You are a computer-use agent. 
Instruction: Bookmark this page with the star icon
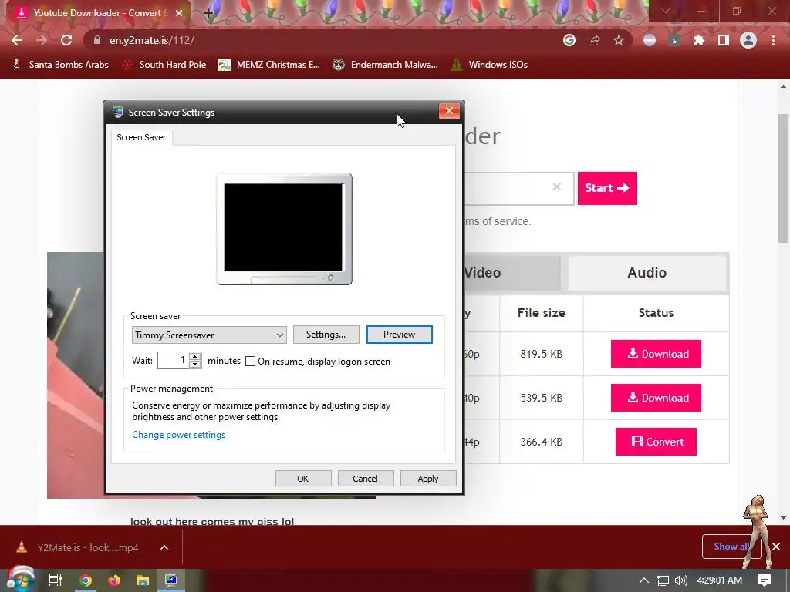[x=619, y=40]
